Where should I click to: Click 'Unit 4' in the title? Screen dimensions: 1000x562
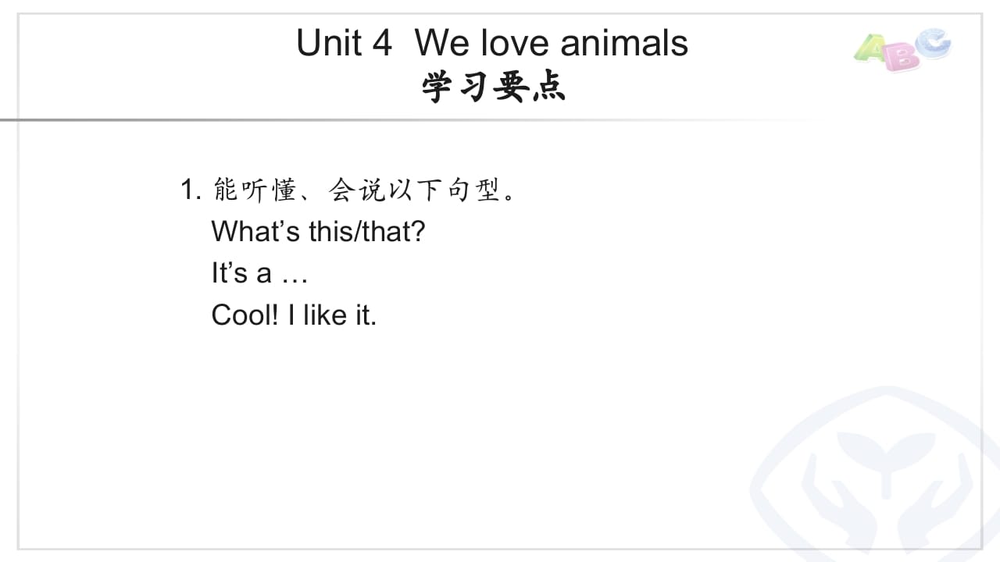[344, 43]
